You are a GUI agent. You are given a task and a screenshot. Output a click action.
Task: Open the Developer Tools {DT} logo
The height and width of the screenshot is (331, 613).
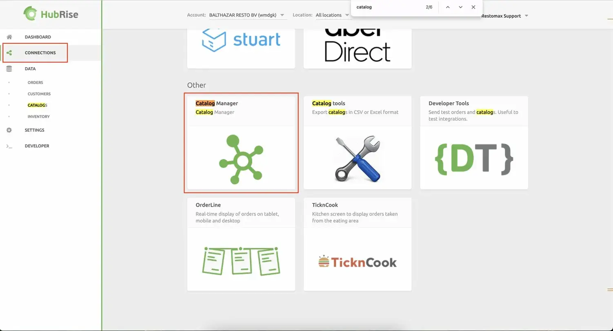(474, 159)
